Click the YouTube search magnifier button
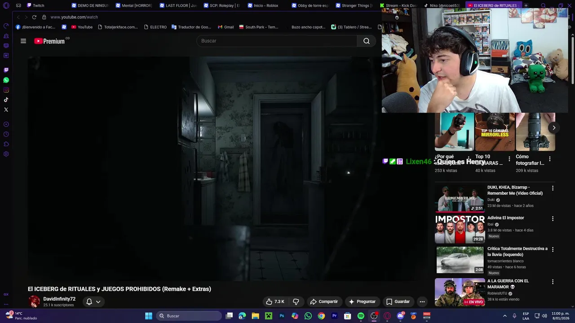 (367, 41)
